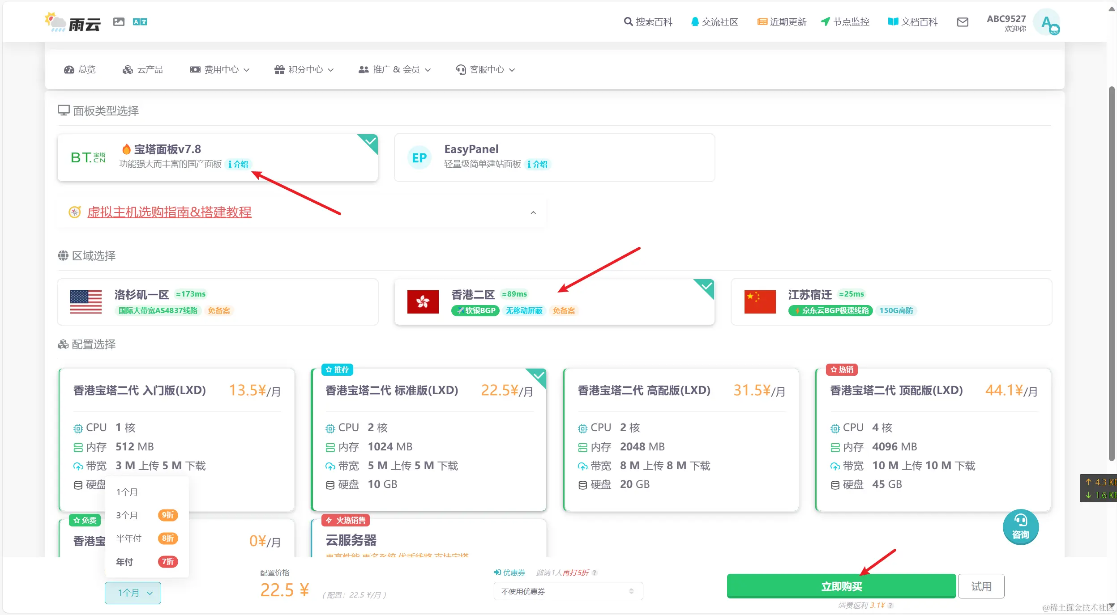Expand 推广 & 会员 menu
Image resolution: width=1117 pixels, height=615 pixels.
(395, 69)
